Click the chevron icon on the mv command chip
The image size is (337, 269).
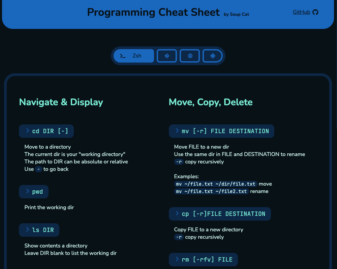[177, 131]
